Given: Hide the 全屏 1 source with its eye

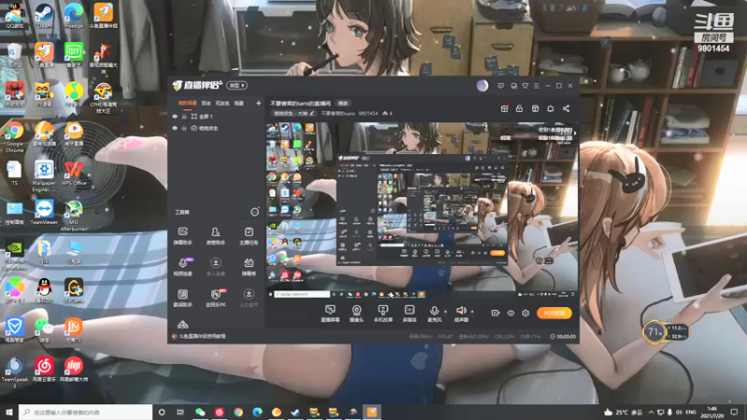Looking at the screenshot, I should pyautogui.click(x=175, y=116).
